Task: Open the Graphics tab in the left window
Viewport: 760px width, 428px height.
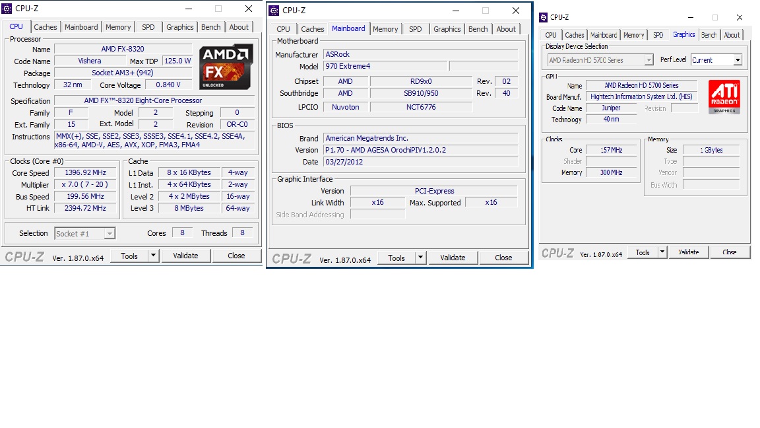Action: pos(180,27)
